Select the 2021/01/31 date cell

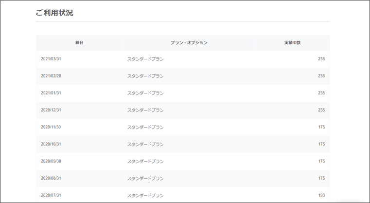[51, 93]
